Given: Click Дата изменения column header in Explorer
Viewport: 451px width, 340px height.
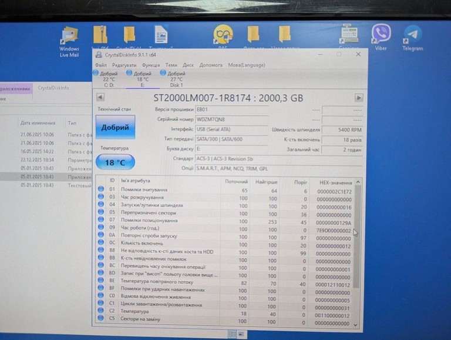Looking at the screenshot, I should coord(38,123).
